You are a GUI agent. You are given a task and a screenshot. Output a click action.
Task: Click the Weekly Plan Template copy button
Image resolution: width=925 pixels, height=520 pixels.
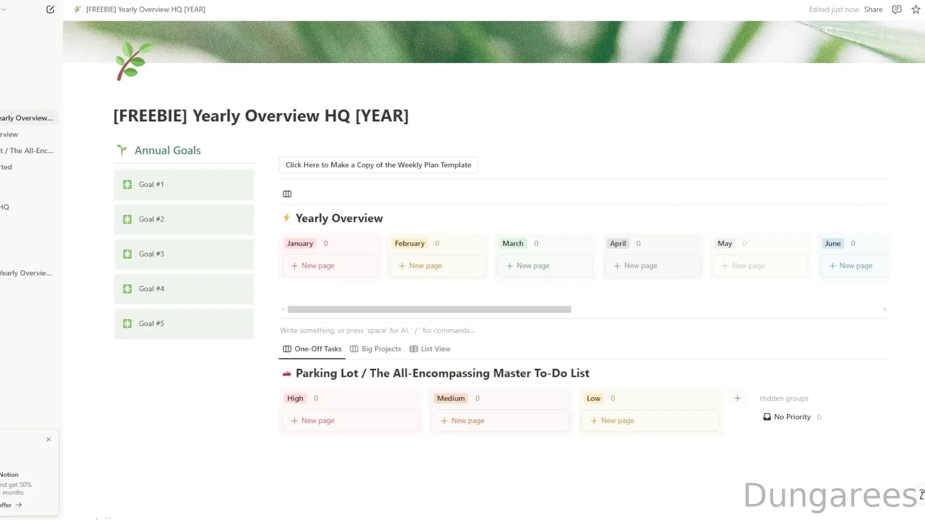[378, 165]
